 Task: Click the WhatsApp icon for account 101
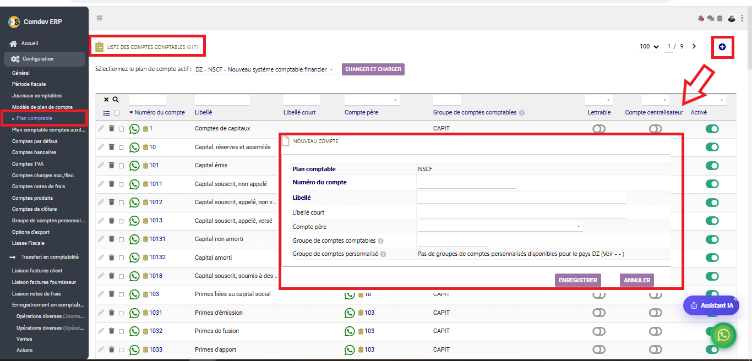pyautogui.click(x=134, y=166)
